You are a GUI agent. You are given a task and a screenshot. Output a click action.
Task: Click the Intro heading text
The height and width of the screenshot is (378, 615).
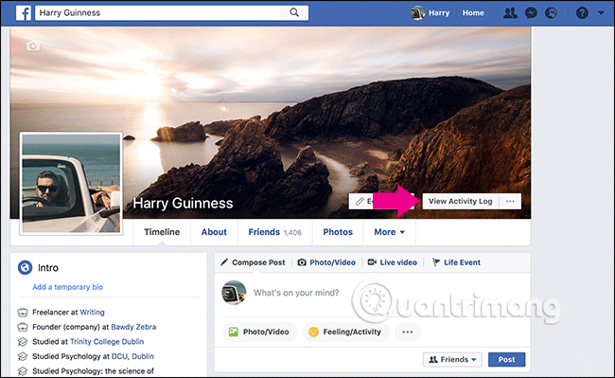pyautogui.click(x=48, y=268)
